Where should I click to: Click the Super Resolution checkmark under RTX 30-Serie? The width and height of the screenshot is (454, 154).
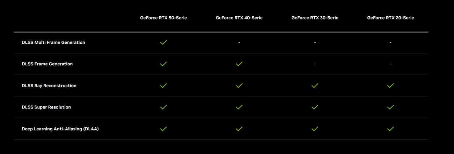[315, 107]
